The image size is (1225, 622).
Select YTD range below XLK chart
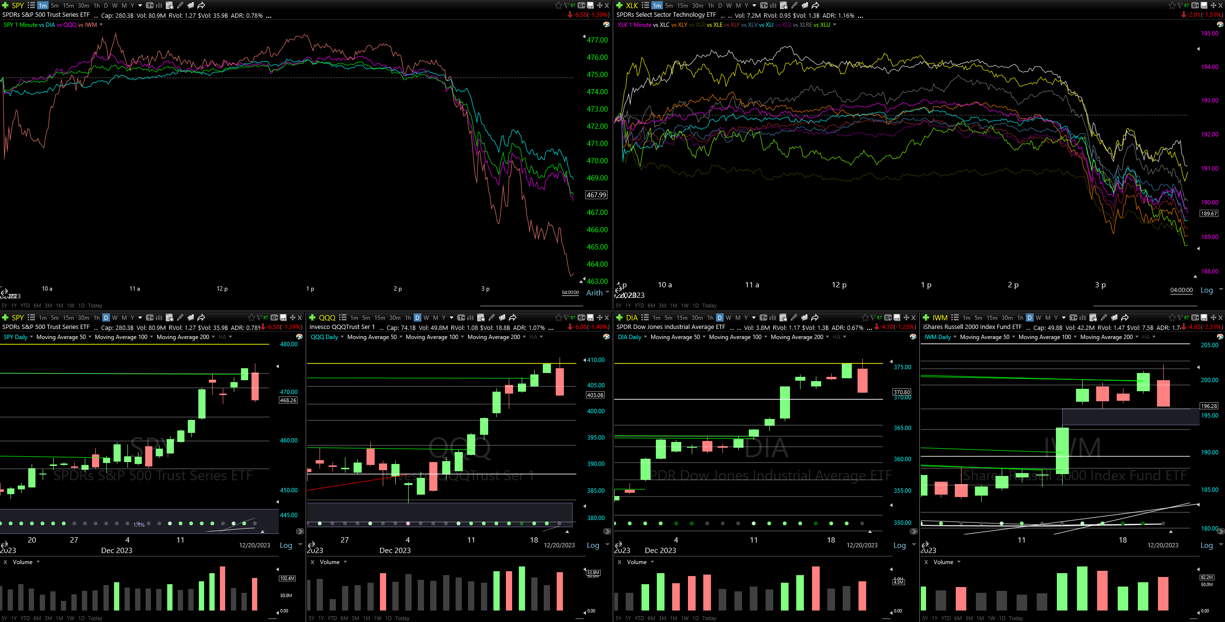tap(639, 305)
